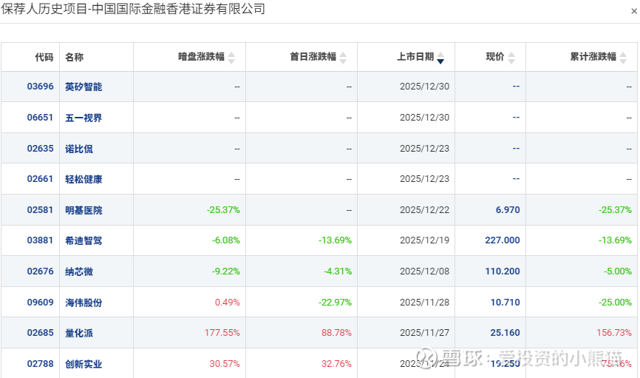Click the 暗盘涨跌幅 header label
The image size is (640, 378).
pyautogui.click(x=201, y=57)
